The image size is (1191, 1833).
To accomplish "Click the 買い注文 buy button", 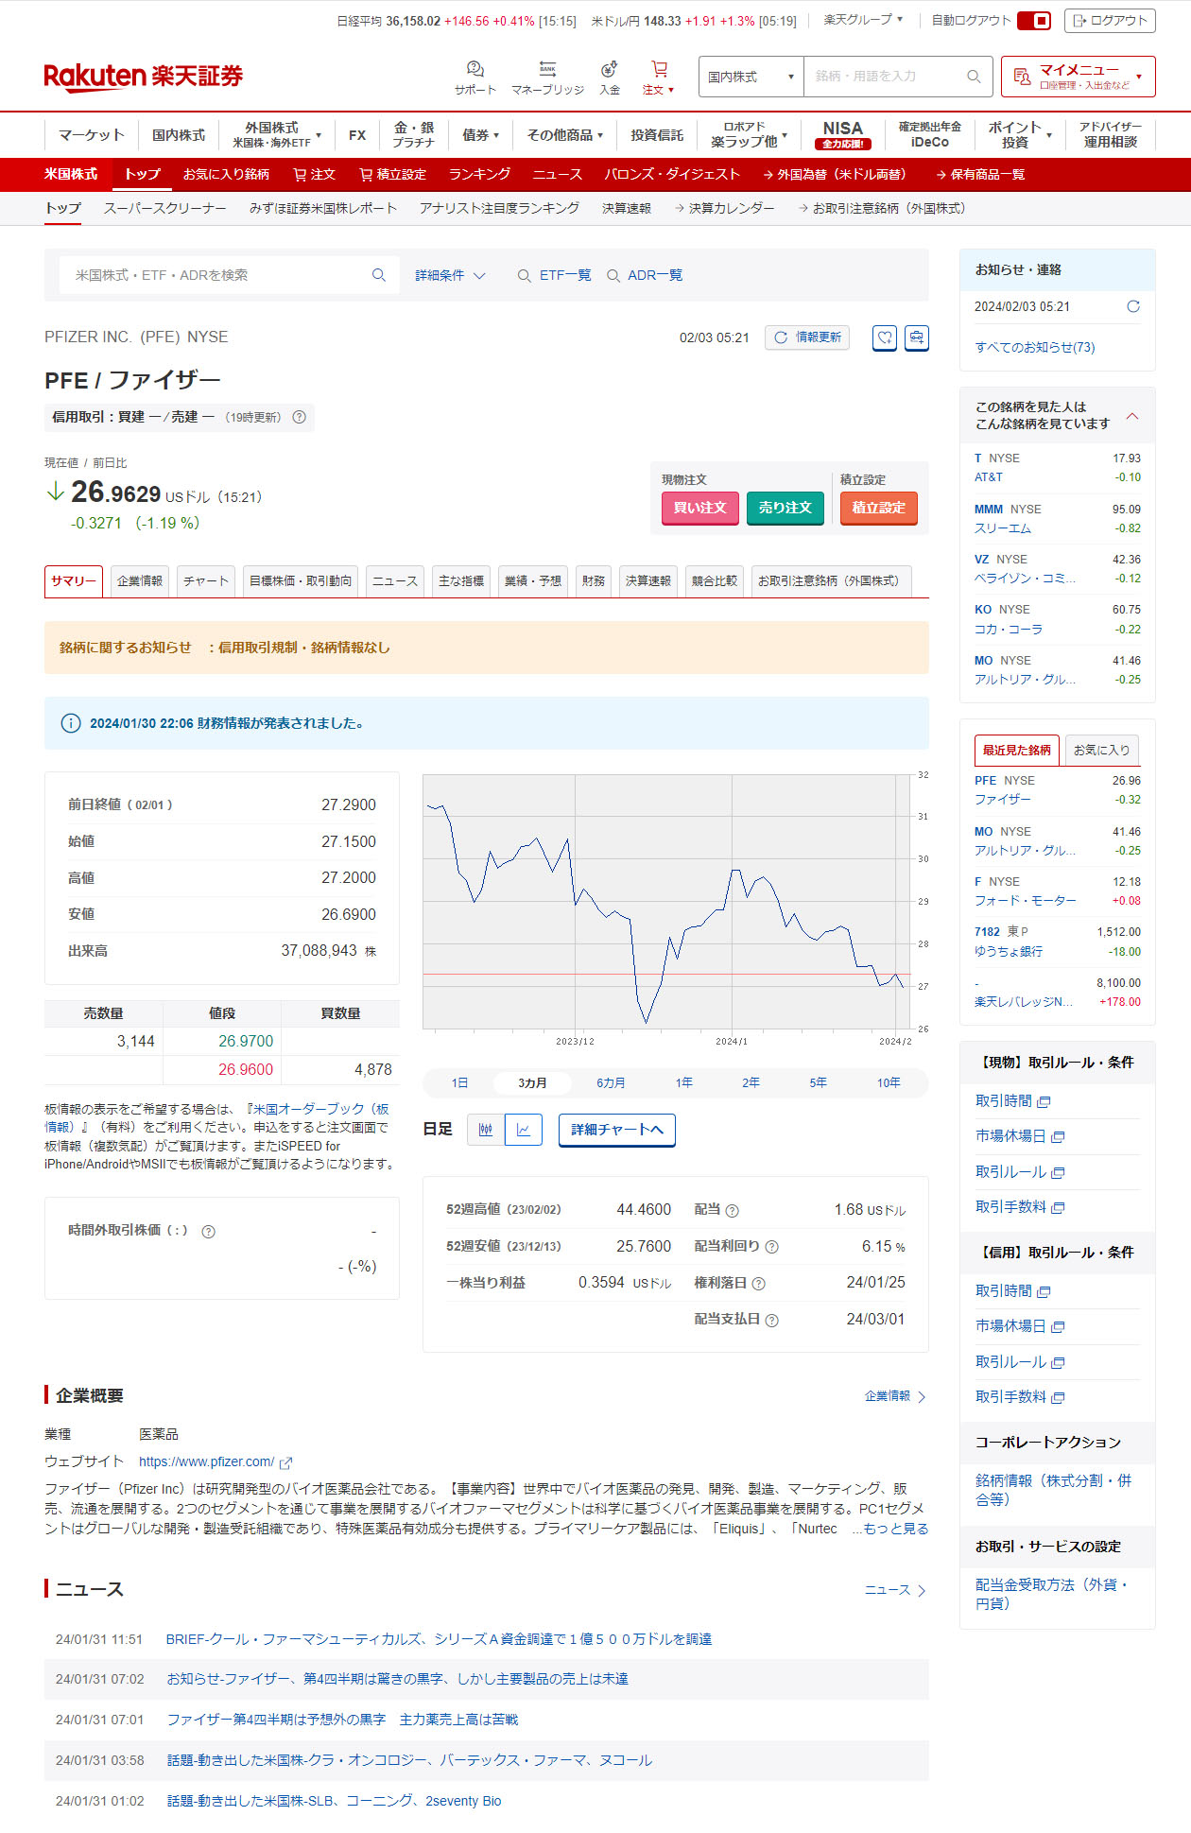I will pyautogui.click(x=699, y=508).
